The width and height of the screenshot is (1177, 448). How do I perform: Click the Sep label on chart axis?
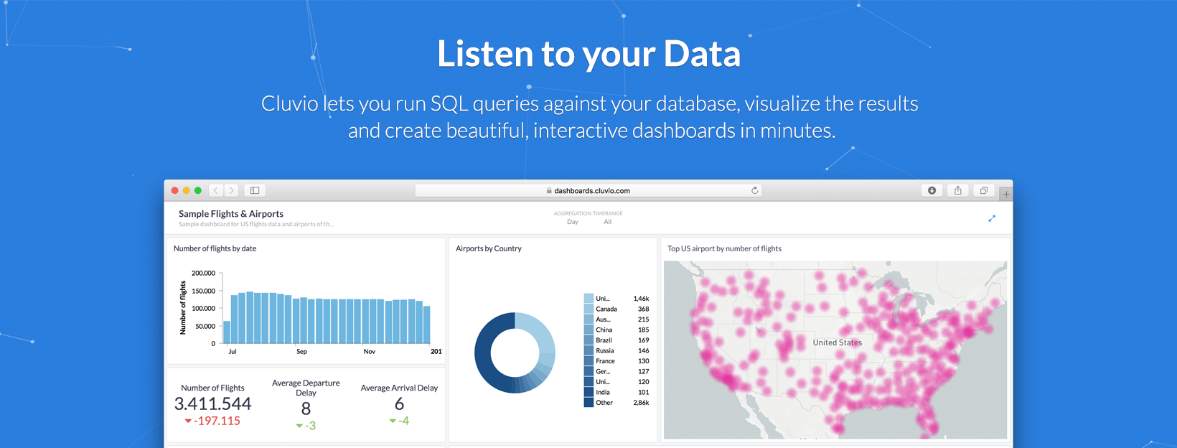pyautogui.click(x=301, y=352)
